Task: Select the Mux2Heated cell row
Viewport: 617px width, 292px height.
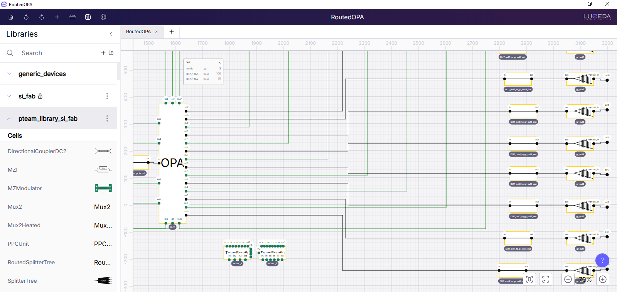Action: click(x=59, y=225)
